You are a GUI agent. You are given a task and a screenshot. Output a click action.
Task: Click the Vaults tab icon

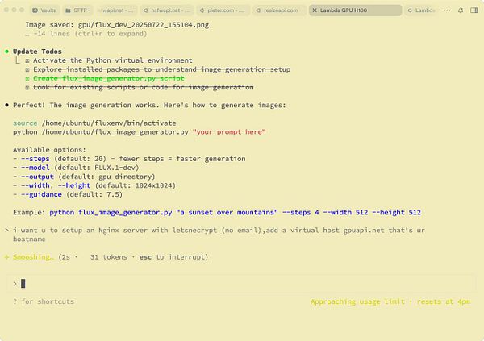coord(35,10)
